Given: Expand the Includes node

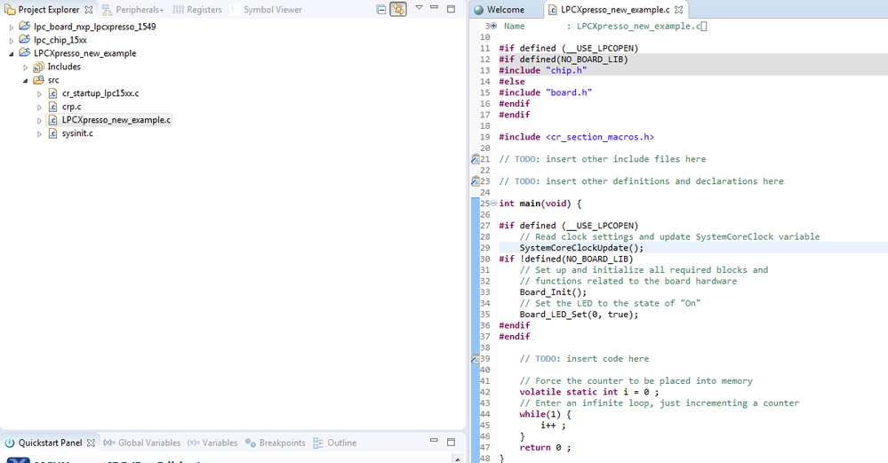Looking at the screenshot, I should click(x=26, y=67).
